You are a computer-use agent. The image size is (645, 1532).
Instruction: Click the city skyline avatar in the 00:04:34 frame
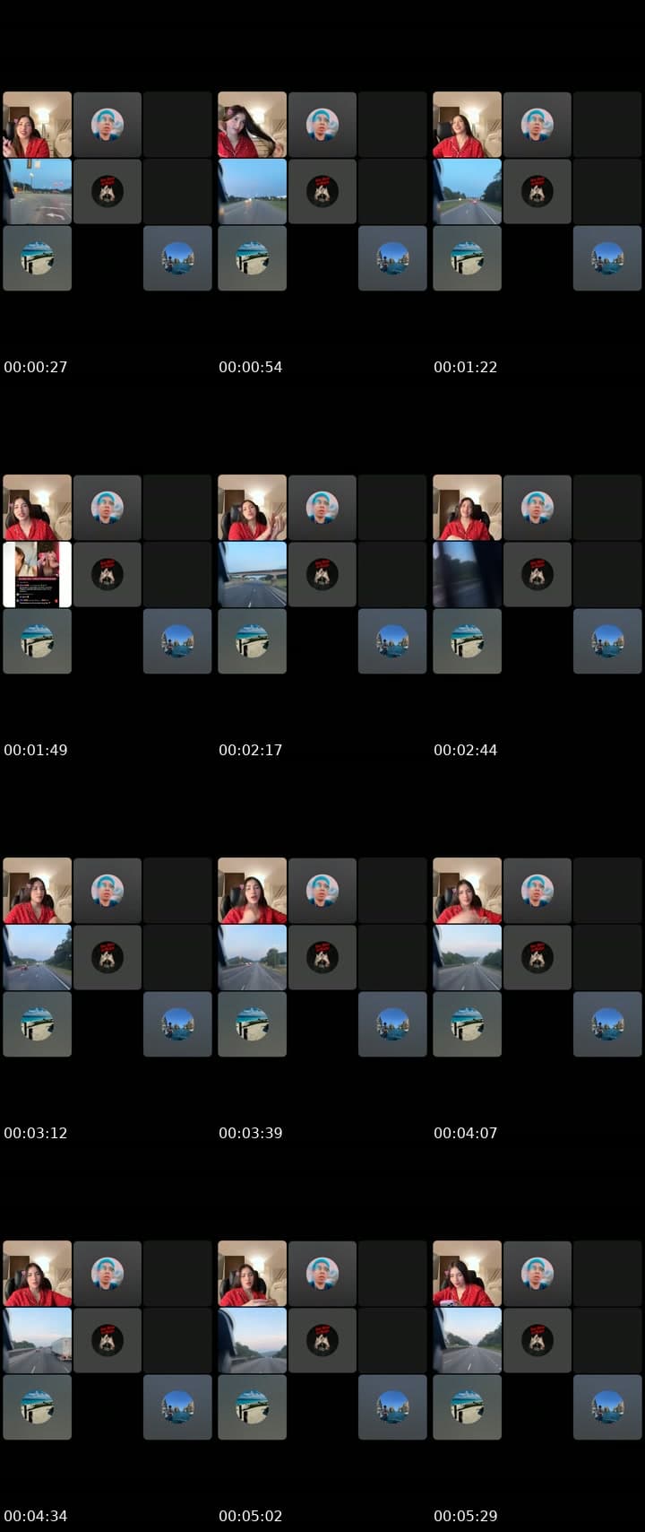point(177,1407)
